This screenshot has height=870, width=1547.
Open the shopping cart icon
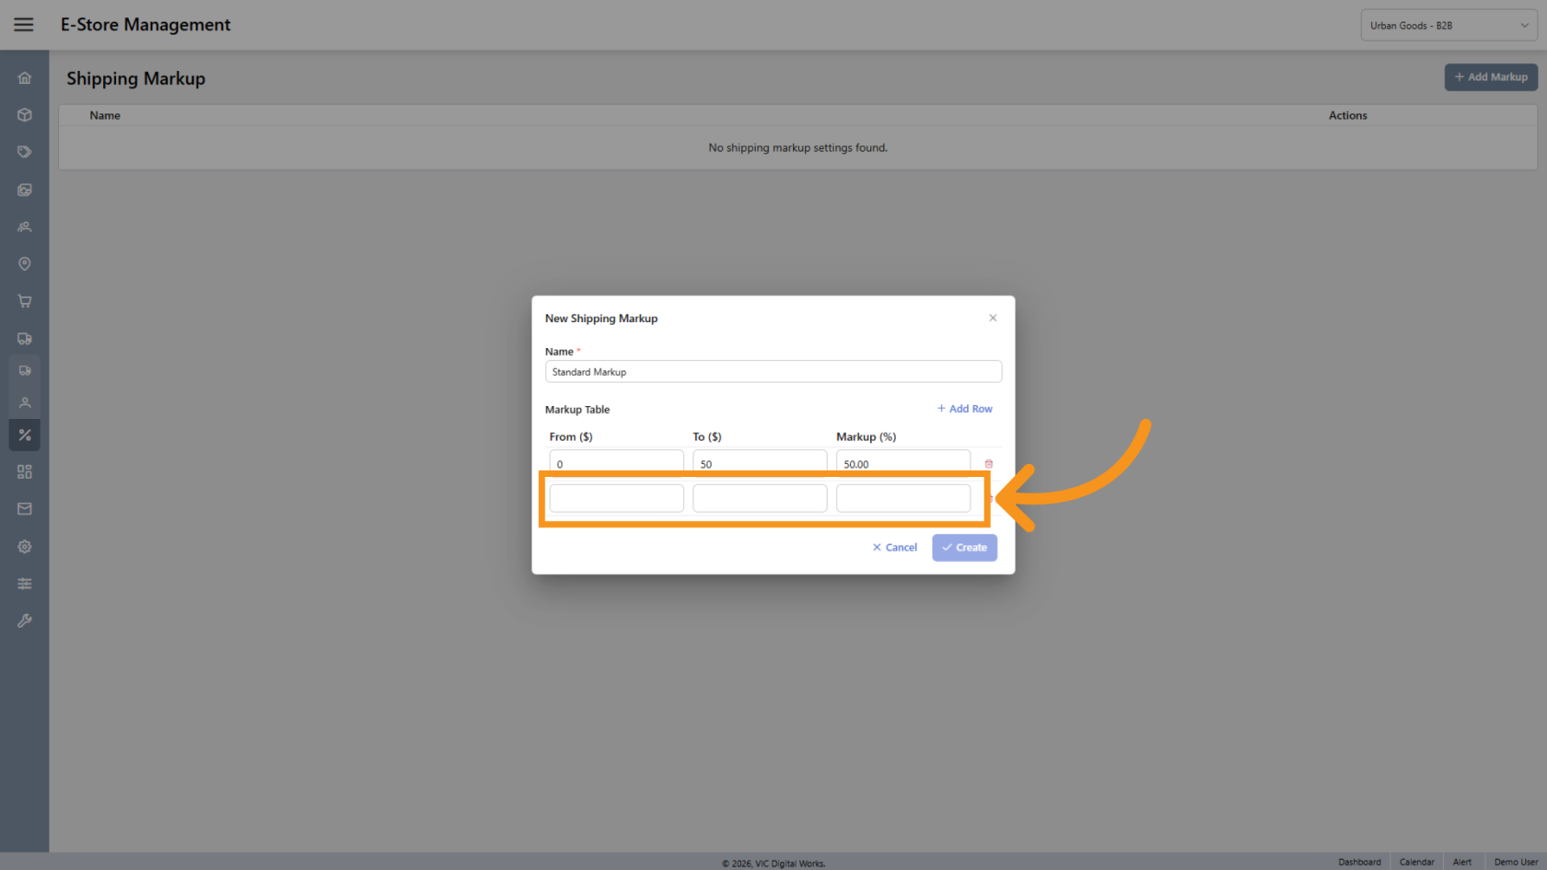point(25,301)
